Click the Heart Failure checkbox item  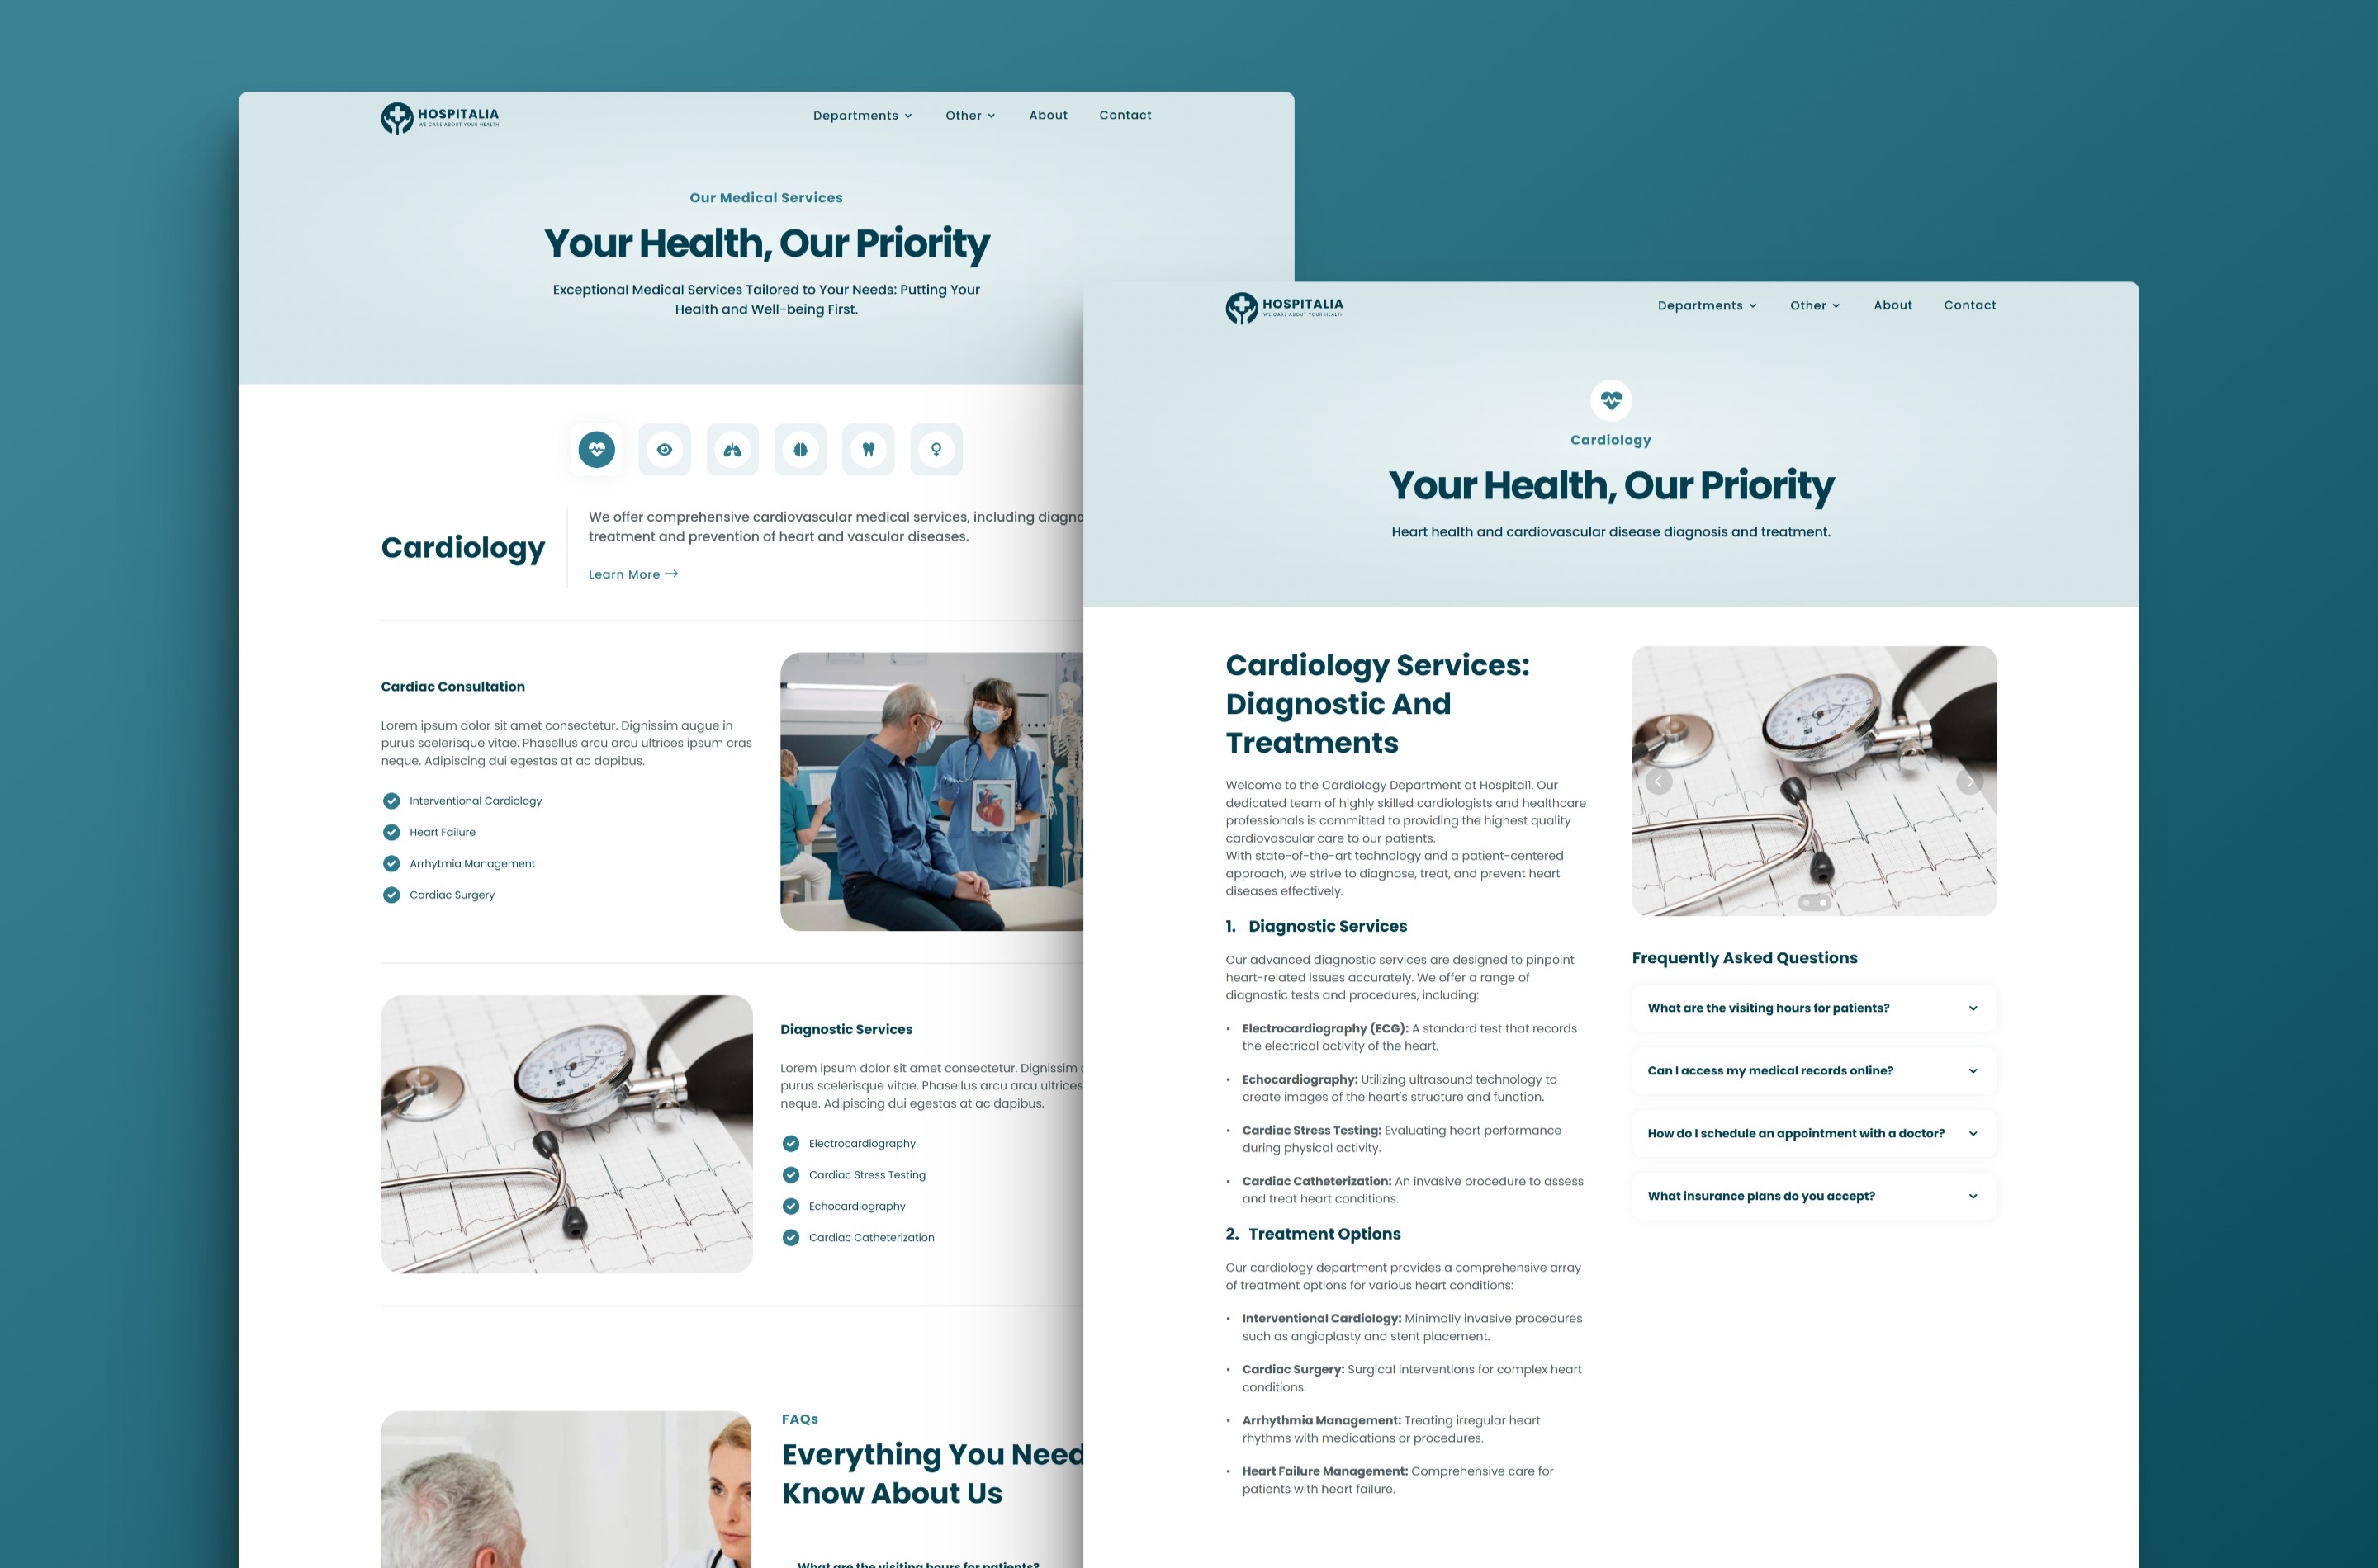[x=391, y=831]
